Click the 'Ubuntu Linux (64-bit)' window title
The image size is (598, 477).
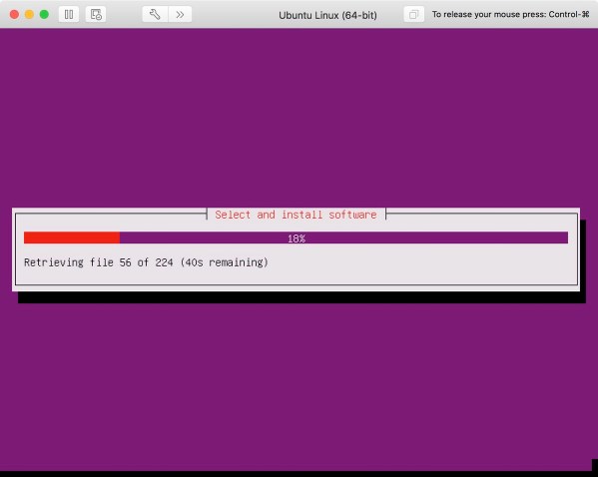[x=327, y=15]
